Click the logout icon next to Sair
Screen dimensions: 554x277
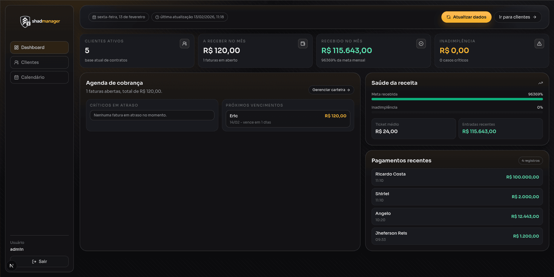(x=34, y=261)
